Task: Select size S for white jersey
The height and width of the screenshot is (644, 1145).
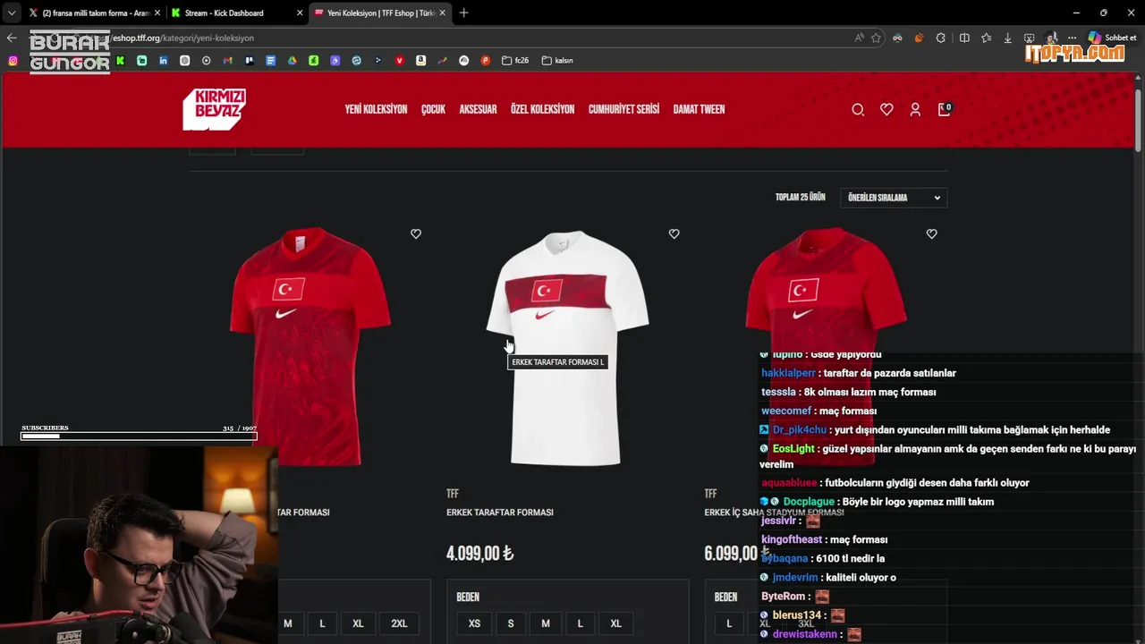Action: coord(511,623)
